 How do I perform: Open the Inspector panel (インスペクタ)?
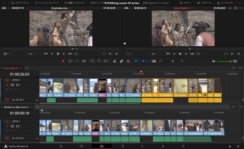225,3
